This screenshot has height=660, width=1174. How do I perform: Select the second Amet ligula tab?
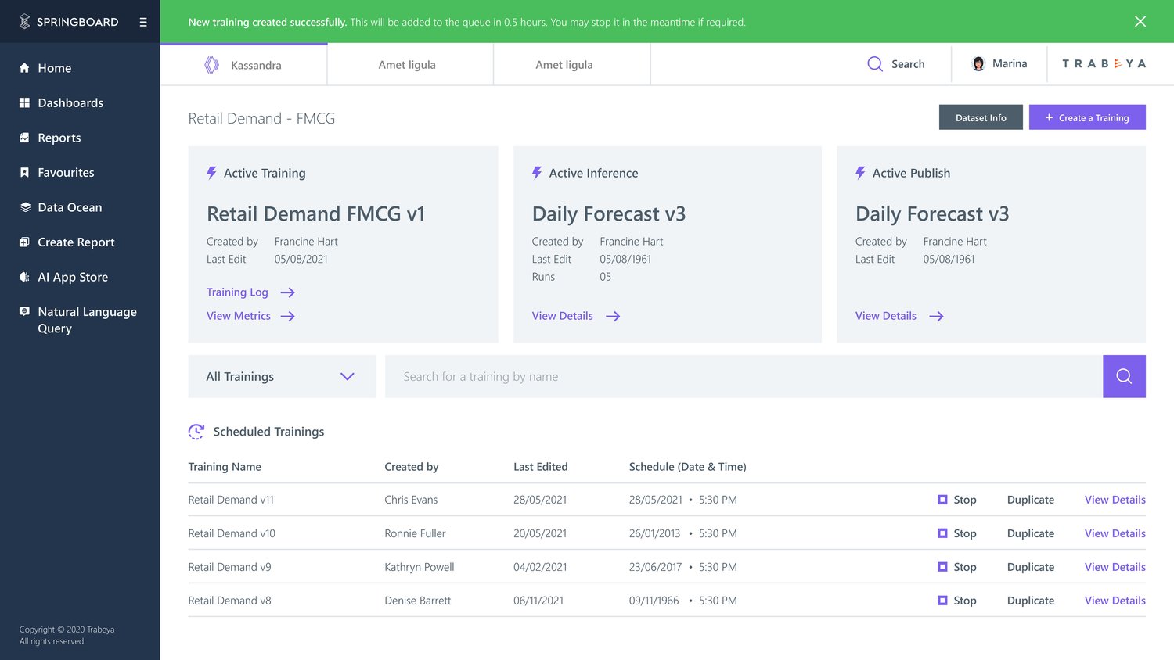click(564, 65)
